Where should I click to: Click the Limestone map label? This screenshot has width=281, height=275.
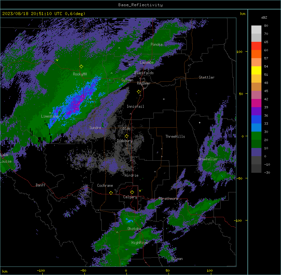[50, 116]
